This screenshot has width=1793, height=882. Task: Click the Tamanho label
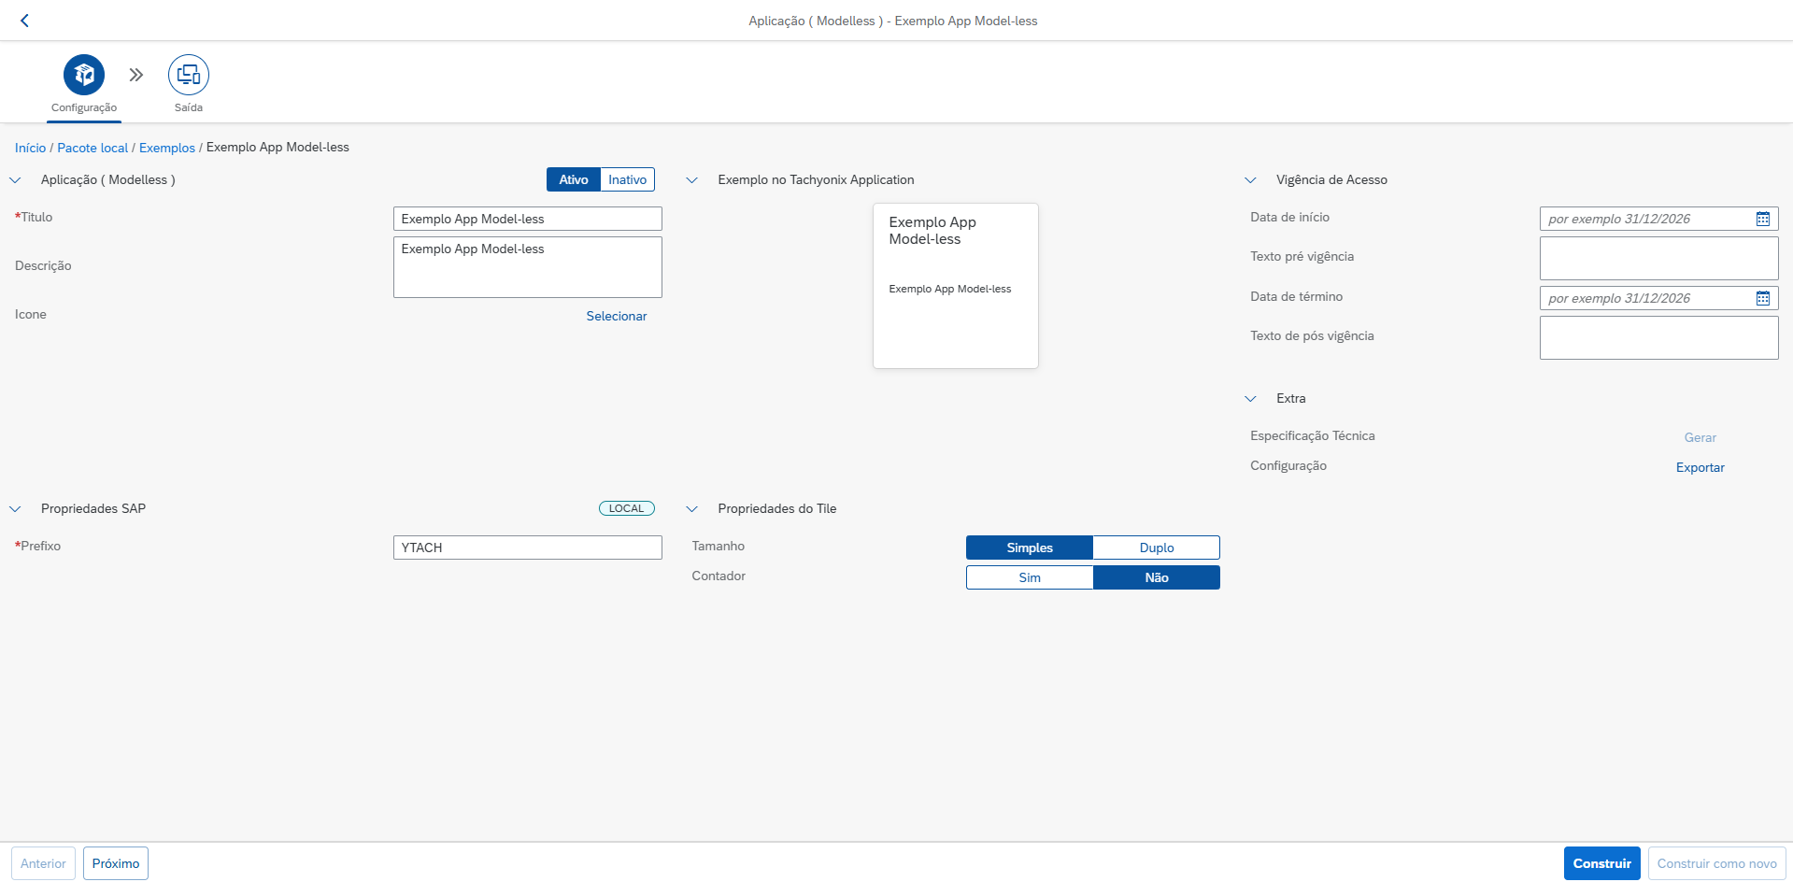pos(719,546)
